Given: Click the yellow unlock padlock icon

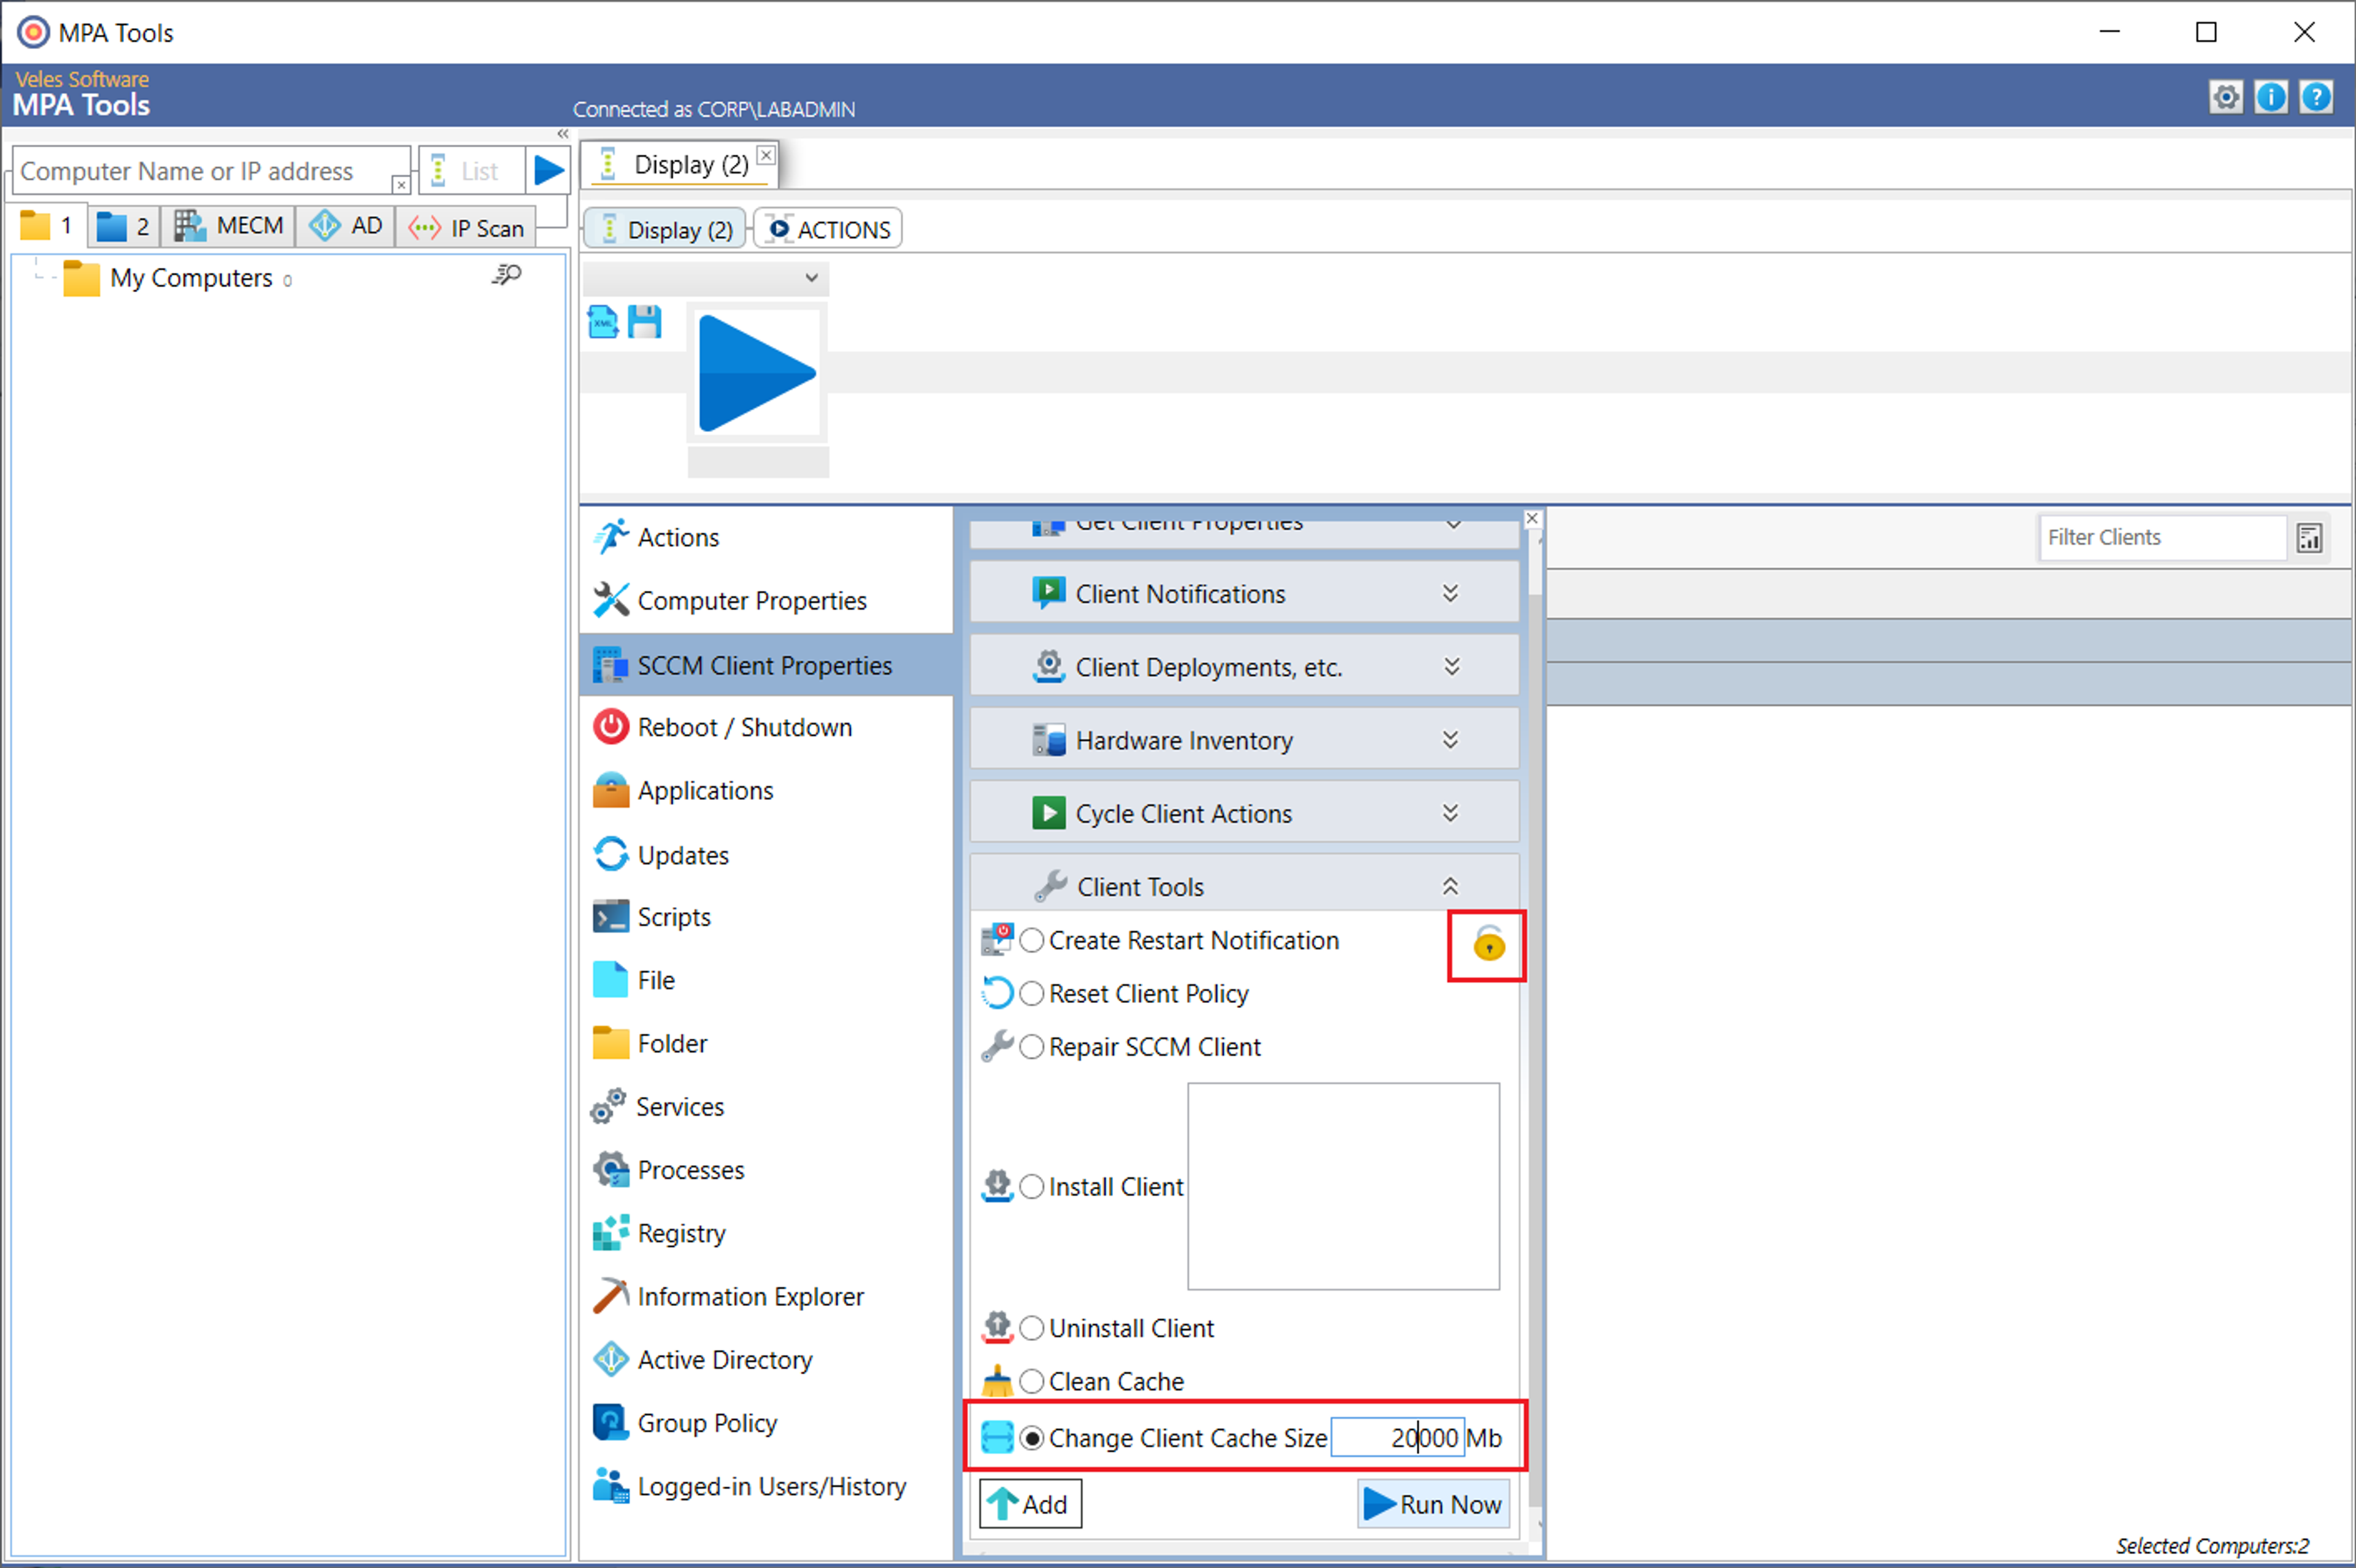Looking at the screenshot, I should 1488,944.
